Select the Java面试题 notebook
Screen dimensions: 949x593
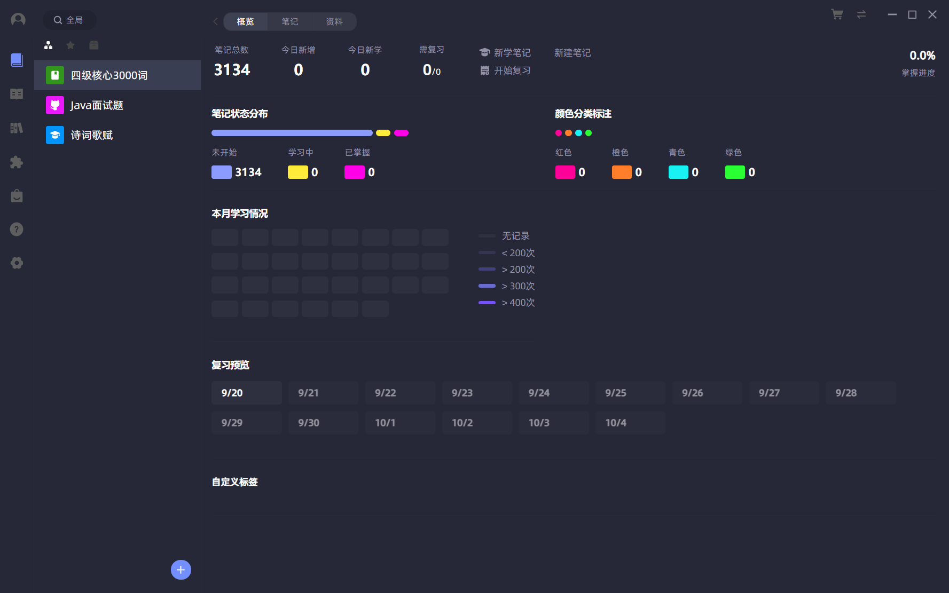coord(97,105)
